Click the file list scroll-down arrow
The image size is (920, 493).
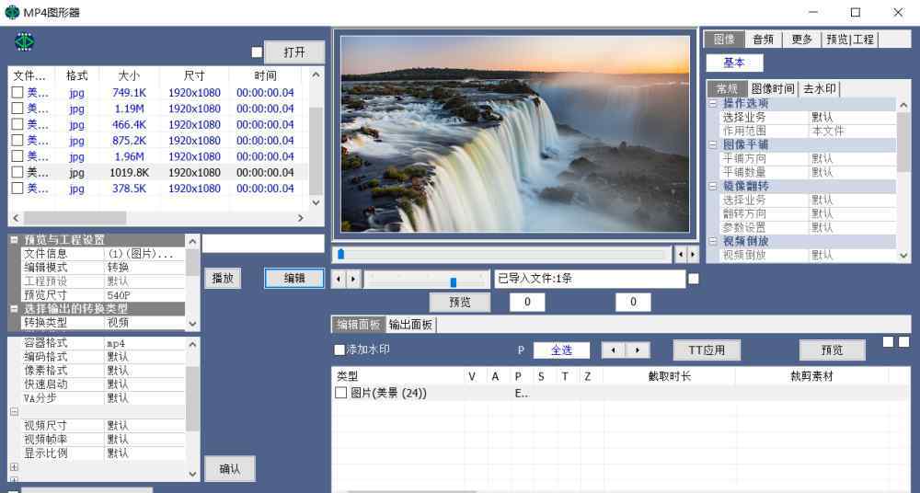tap(316, 202)
